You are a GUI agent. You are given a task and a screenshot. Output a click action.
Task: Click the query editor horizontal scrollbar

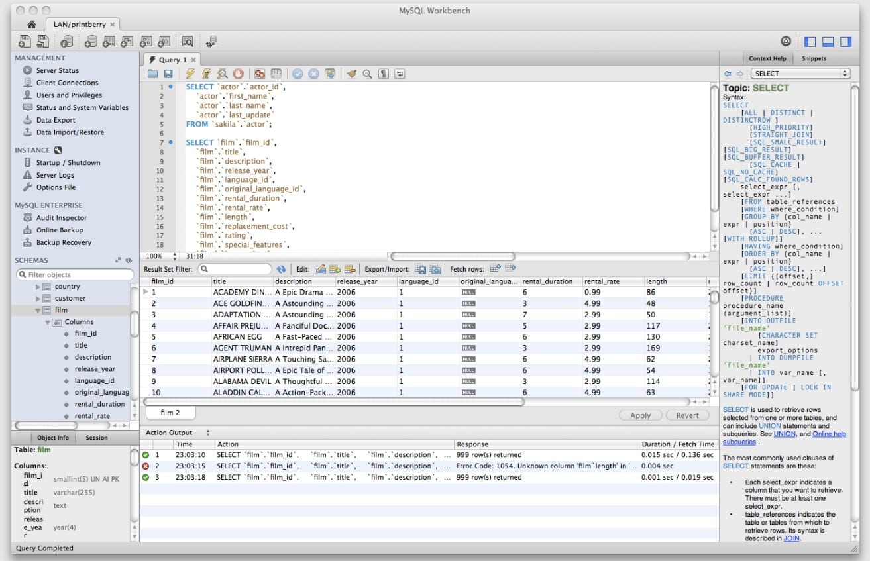[453, 256]
